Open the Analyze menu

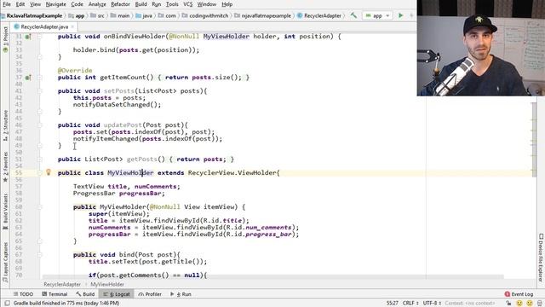point(97,4)
